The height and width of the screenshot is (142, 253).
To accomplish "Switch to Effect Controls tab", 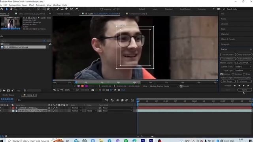I will pos(32,14).
